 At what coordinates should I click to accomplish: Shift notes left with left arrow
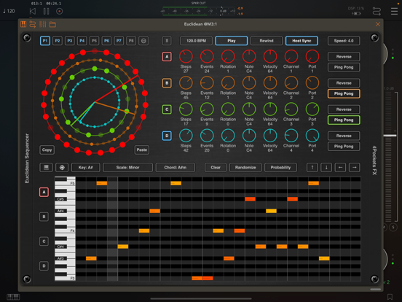pyautogui.click(x=340, y=168)
